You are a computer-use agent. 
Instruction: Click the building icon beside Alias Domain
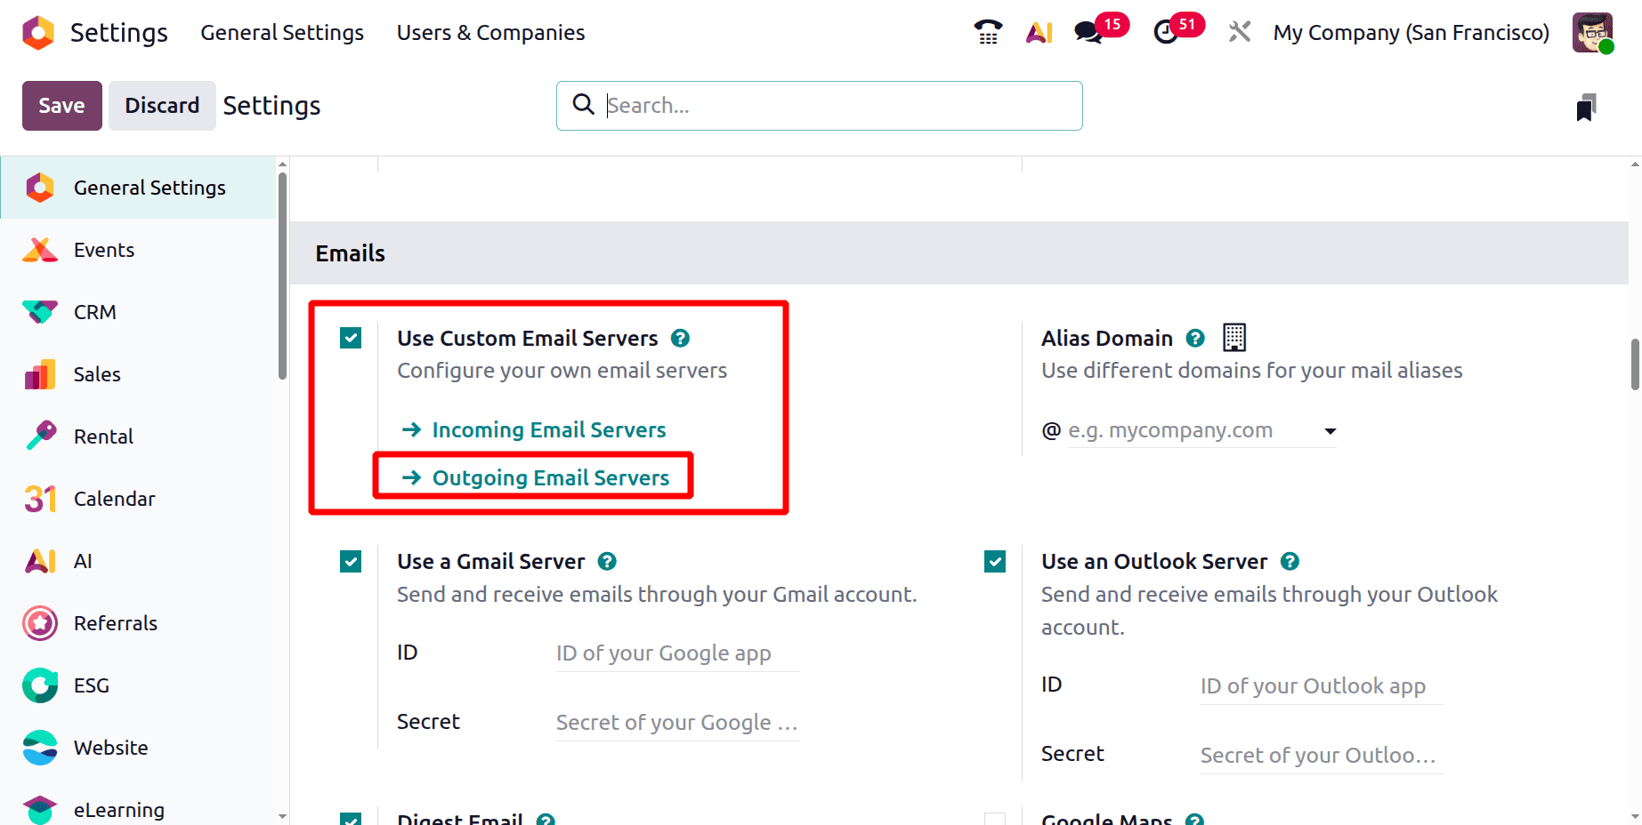pyautogui.click(x=1234, y=337)
